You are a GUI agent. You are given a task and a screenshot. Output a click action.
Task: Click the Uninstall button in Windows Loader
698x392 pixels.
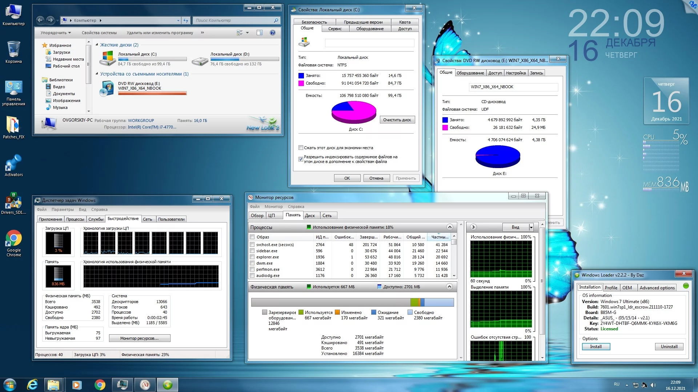(669, 347)
